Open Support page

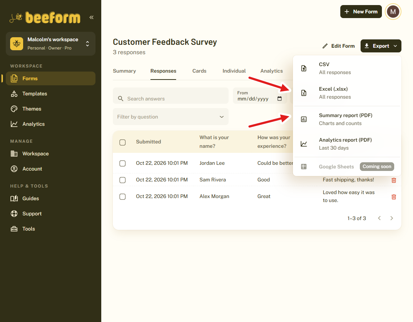click(51, 214)
